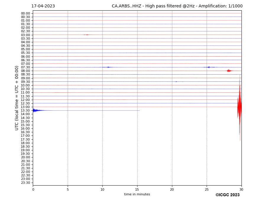The height and width of the screenshot is (206, 274).
Task: Click the date label 17-04-2023
Action: click(x=43, y=6)
